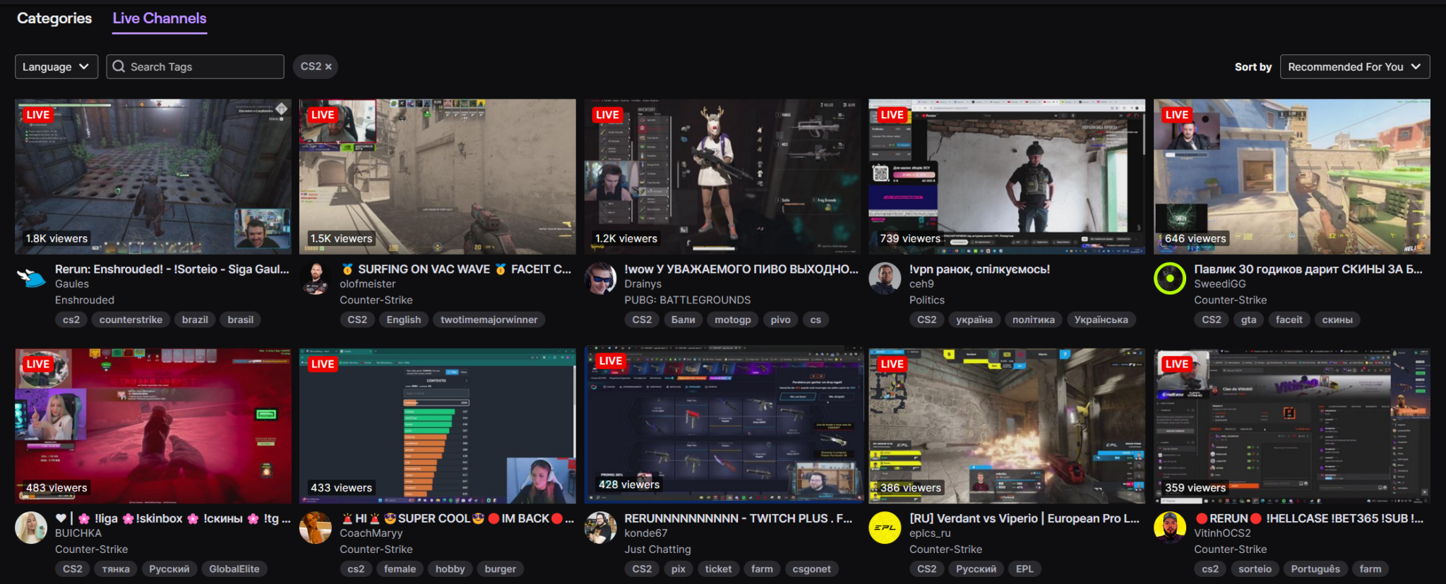The height and width of the screenshot is (584, 1446).
Task: Remove the CS2 tag filter
Action: (x=328, y=66)
